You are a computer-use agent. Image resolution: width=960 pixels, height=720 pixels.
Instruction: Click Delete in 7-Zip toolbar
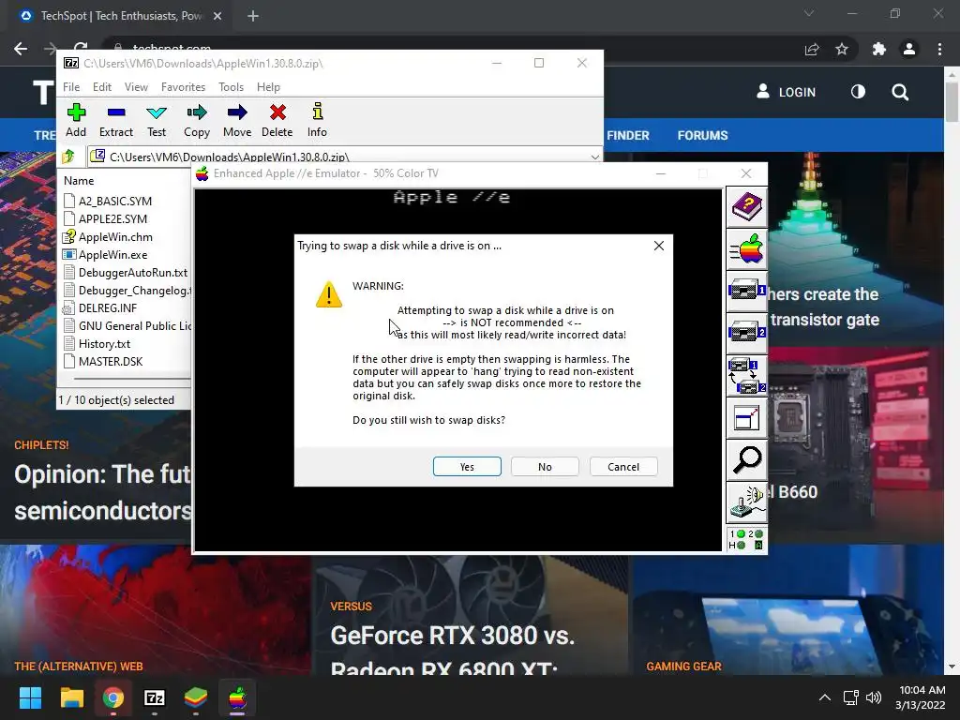(277, 121)
